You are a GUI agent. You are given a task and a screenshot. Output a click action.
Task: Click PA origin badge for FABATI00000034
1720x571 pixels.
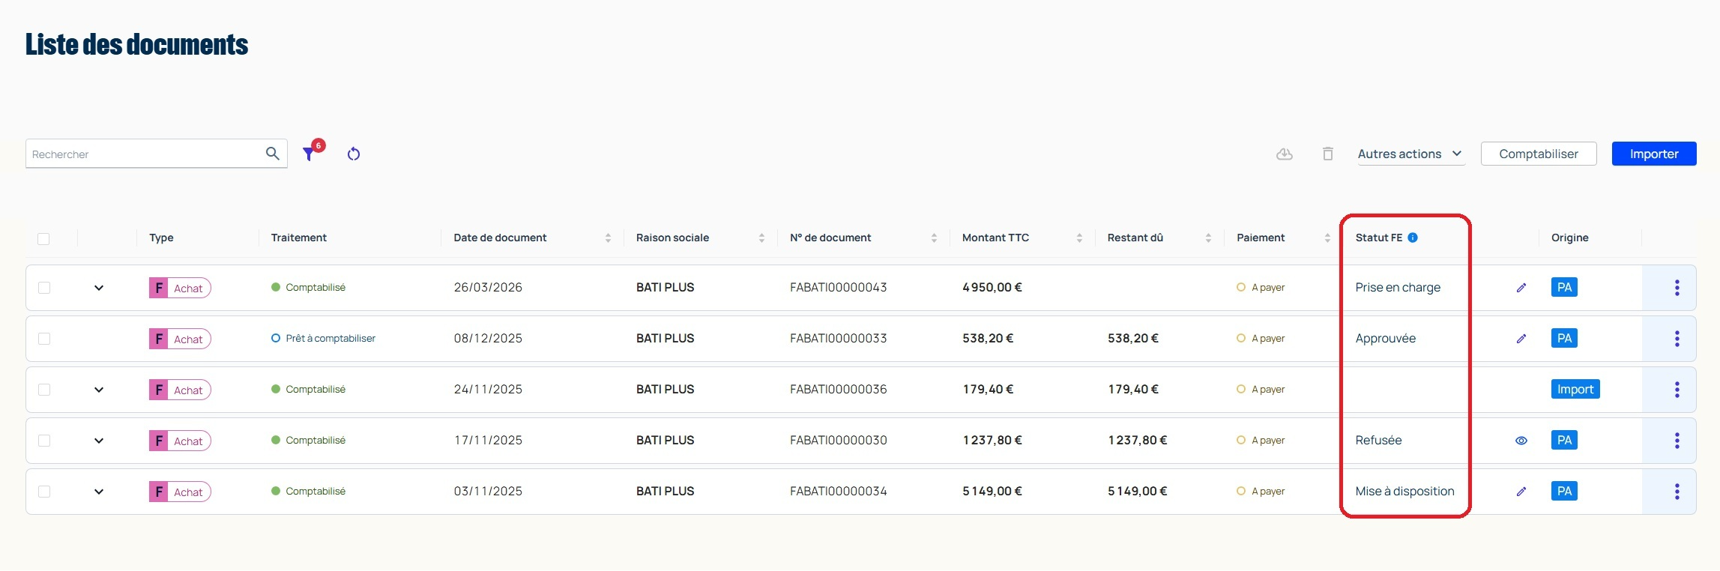click(x=1564, y=492)
